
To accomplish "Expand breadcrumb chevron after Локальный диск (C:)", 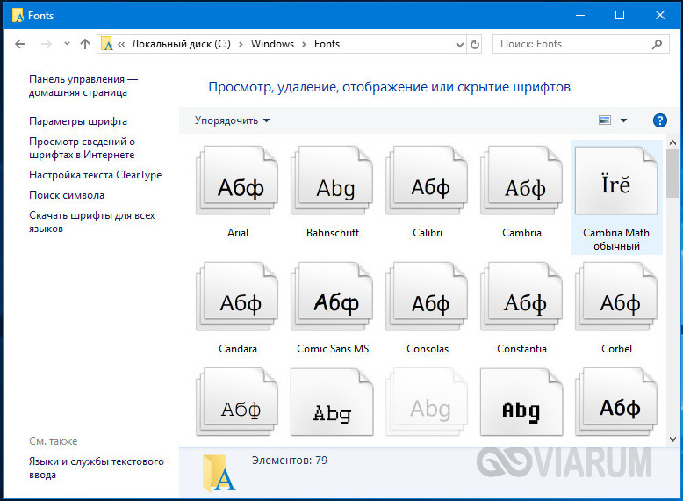I will coord(241,44).
